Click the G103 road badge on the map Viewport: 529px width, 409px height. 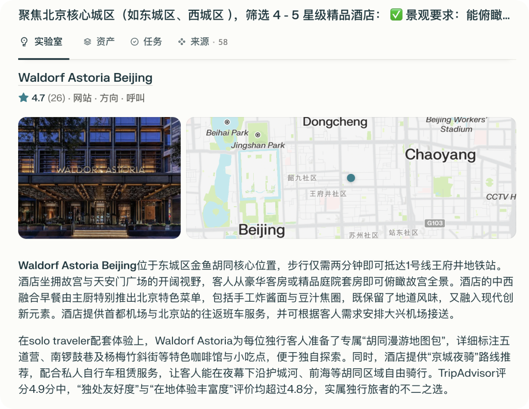pos(434,223)
